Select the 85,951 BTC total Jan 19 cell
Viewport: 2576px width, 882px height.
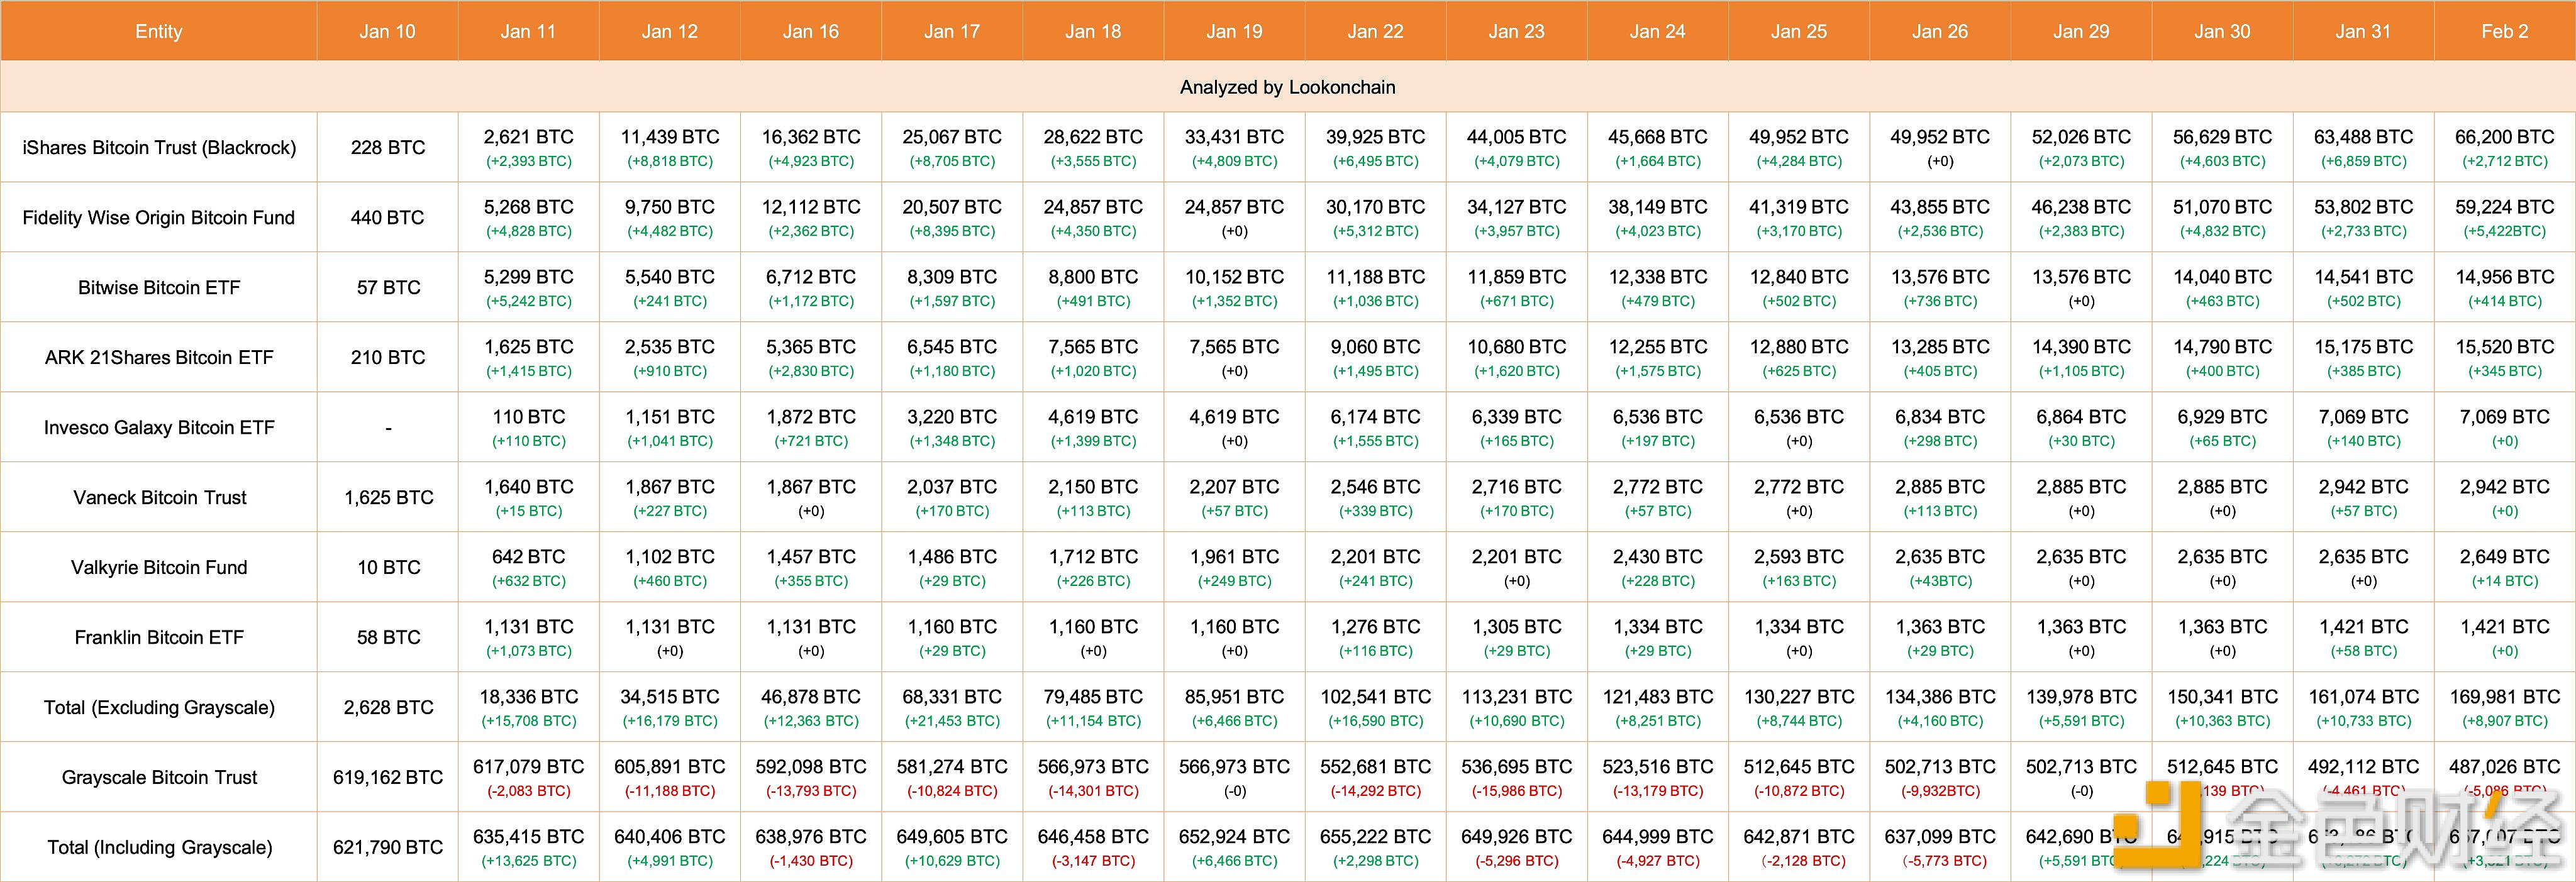click(1235, 707)
